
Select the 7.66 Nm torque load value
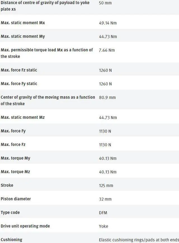tap(107, 50)
